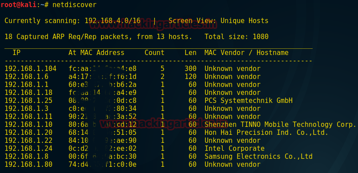Select IP address 192.168.1.104
Viewport: 358px width, 173px height.
(30, 69)
